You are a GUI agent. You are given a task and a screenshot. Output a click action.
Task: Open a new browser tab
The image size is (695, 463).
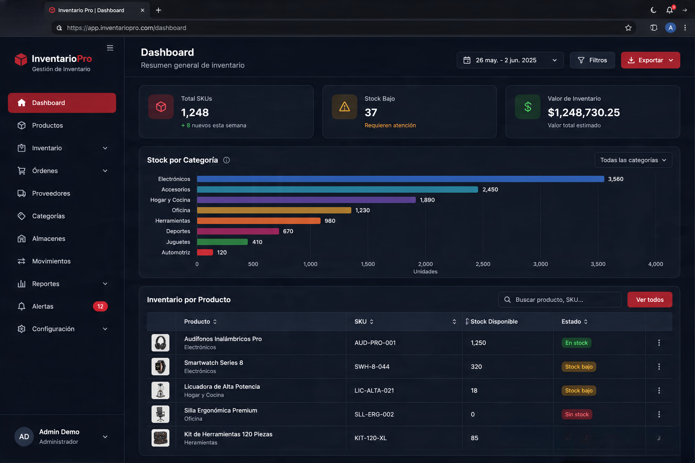coord(158,10)
